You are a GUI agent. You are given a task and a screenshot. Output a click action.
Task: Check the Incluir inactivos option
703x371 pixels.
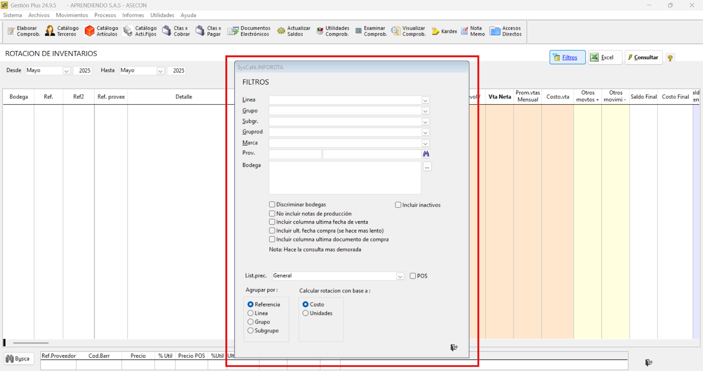[x=398, y=205]
